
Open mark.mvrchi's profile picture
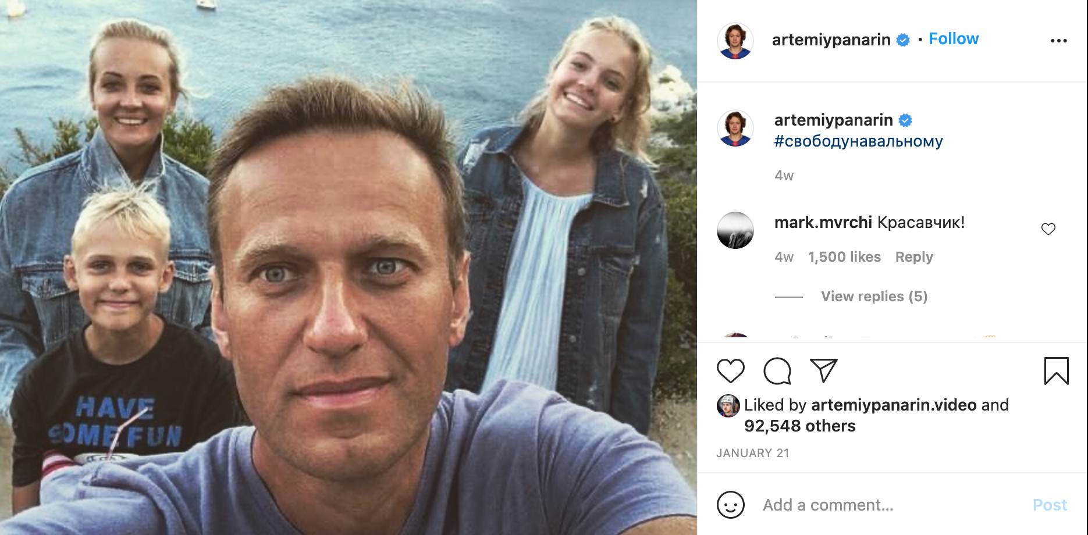point(735,230)
